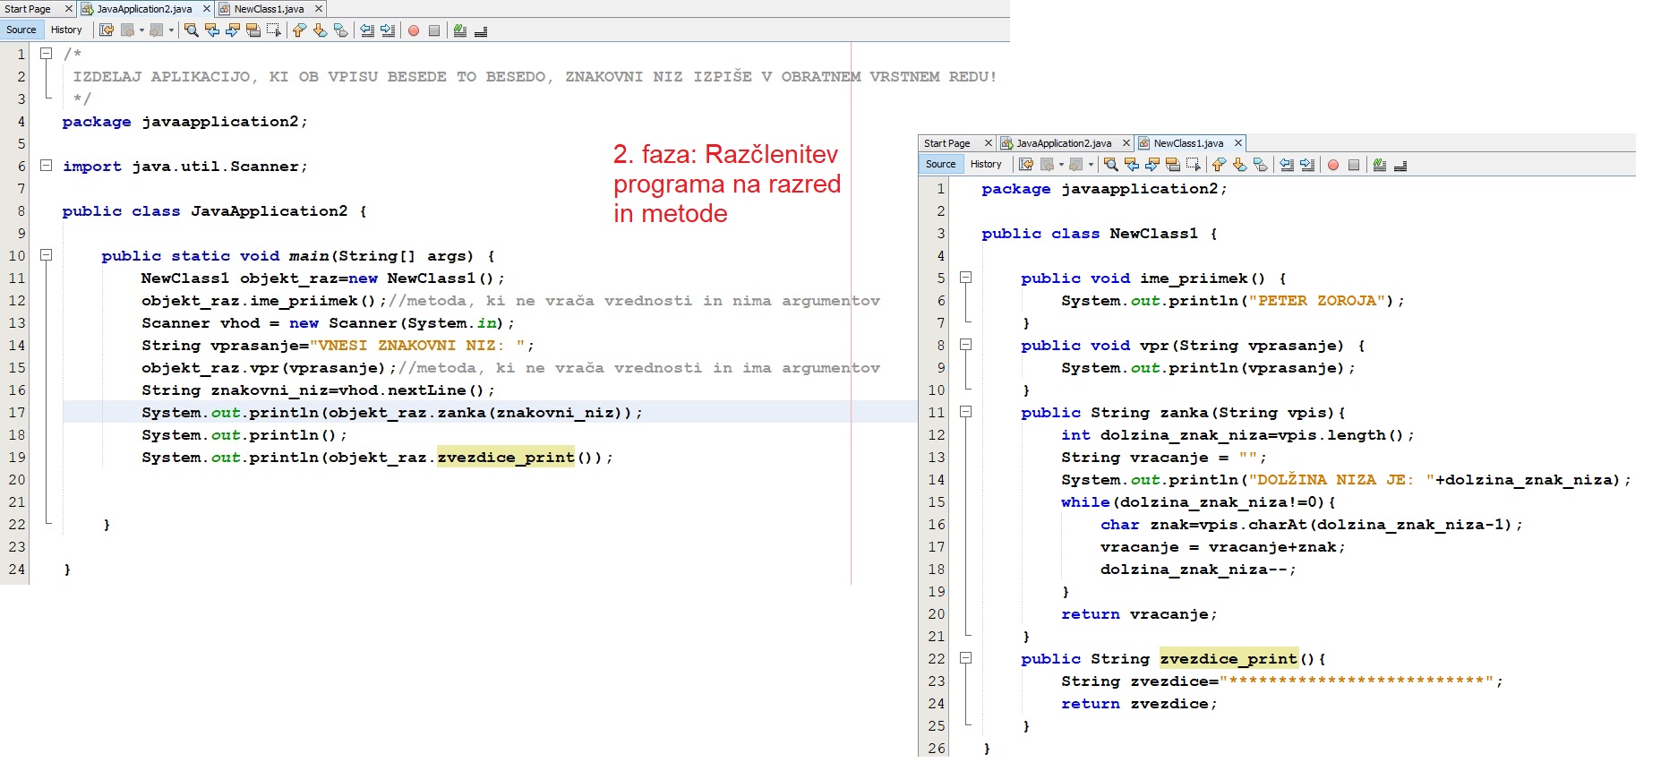Start macro recording in left editor toolbar
Image resolution: width=1661 pixels, height=771 pixels.
point(414,30)
